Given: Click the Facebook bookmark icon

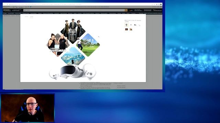Looking at the screenshot, I should [x=28, y=7].
